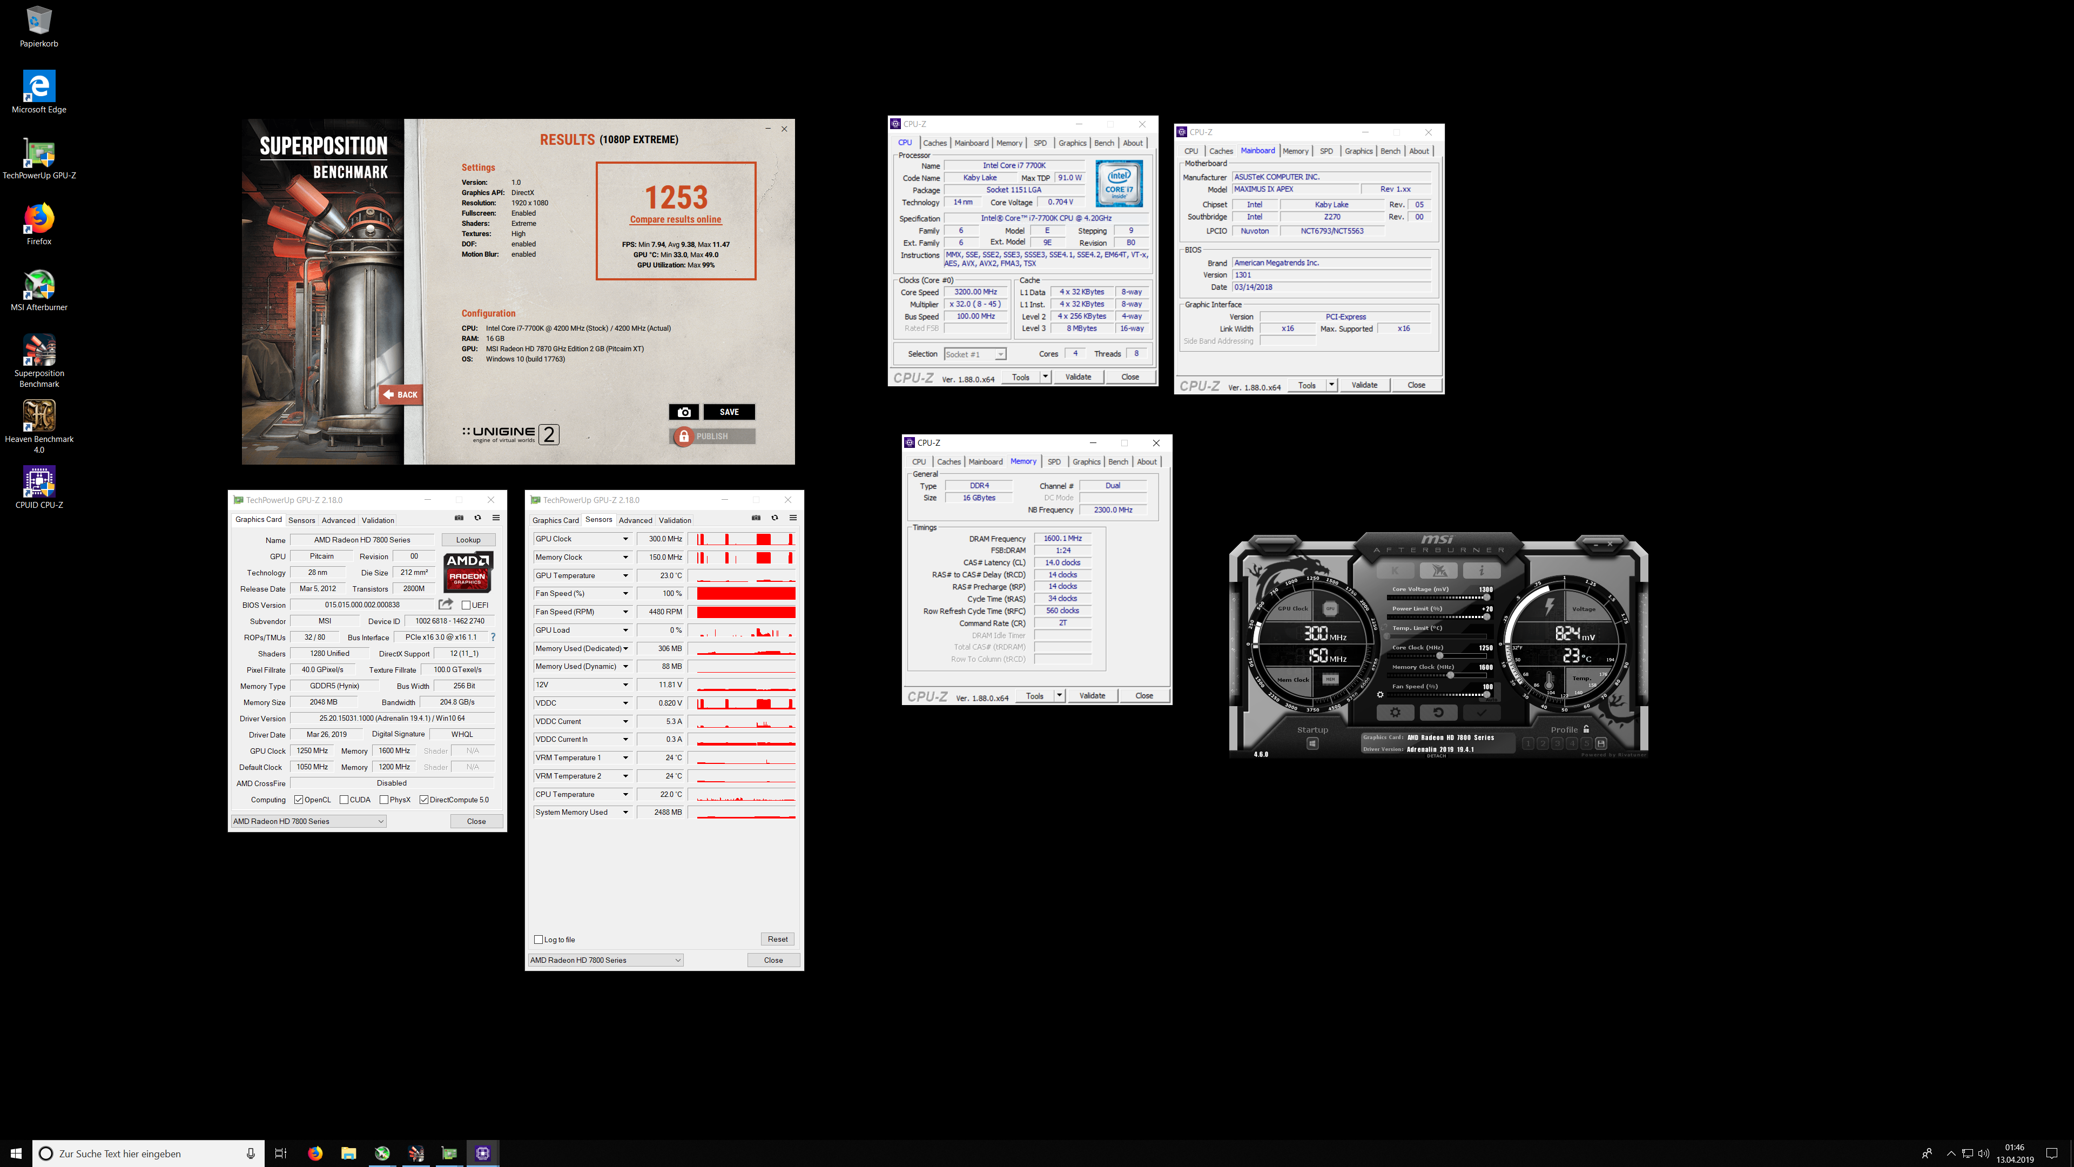This screenshot has width=2074, height=1167.
Task: Select profile slot 3 in Afterburner
Action: [1558, 743]
